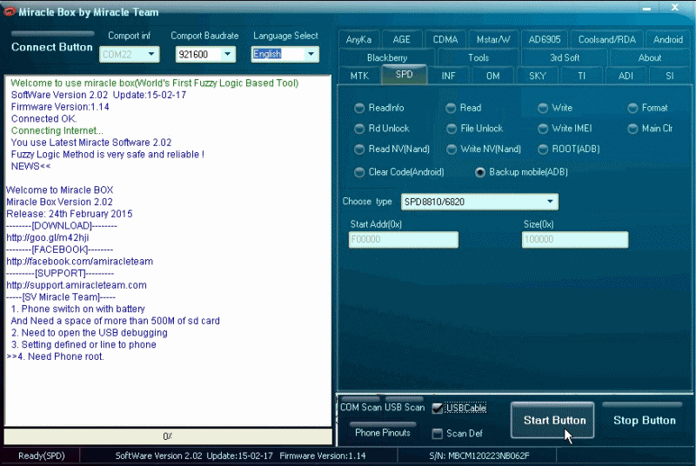Open the Choose type SPD8810/6820 dropdown
696x466 pixels.
tap(550, 202)
